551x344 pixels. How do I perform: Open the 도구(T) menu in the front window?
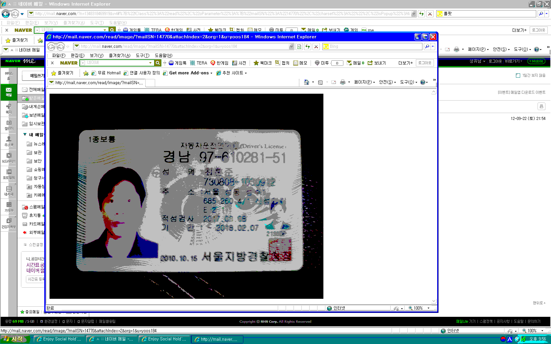coord(143,55)
